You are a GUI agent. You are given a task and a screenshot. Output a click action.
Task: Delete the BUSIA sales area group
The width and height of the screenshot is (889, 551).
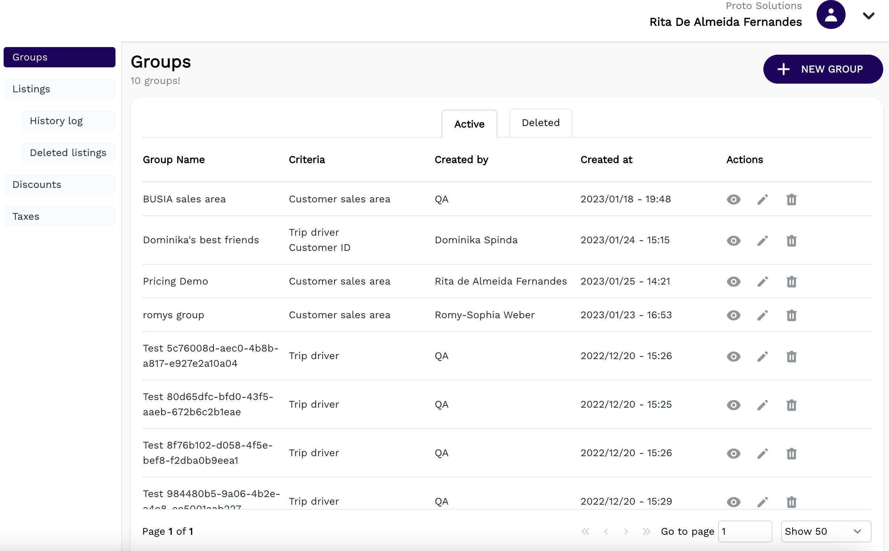(791, 199)
